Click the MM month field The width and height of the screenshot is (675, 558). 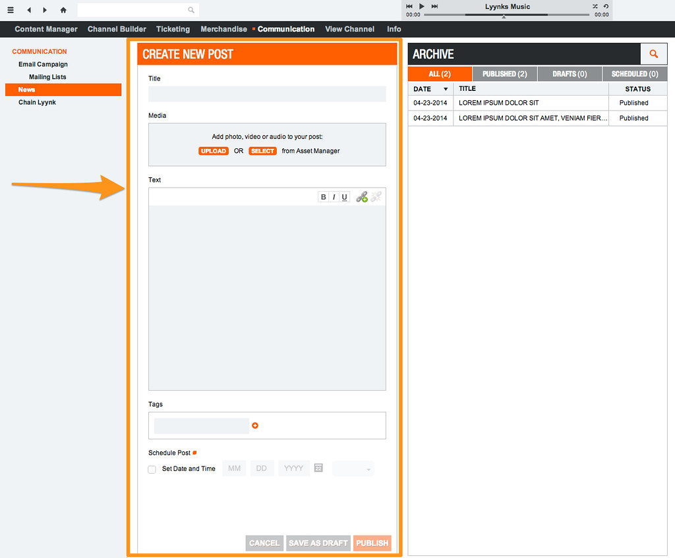pos(234,468)
